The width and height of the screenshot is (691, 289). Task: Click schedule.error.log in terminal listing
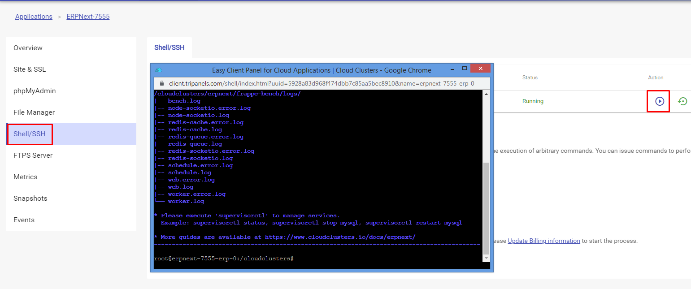(200, 165)
